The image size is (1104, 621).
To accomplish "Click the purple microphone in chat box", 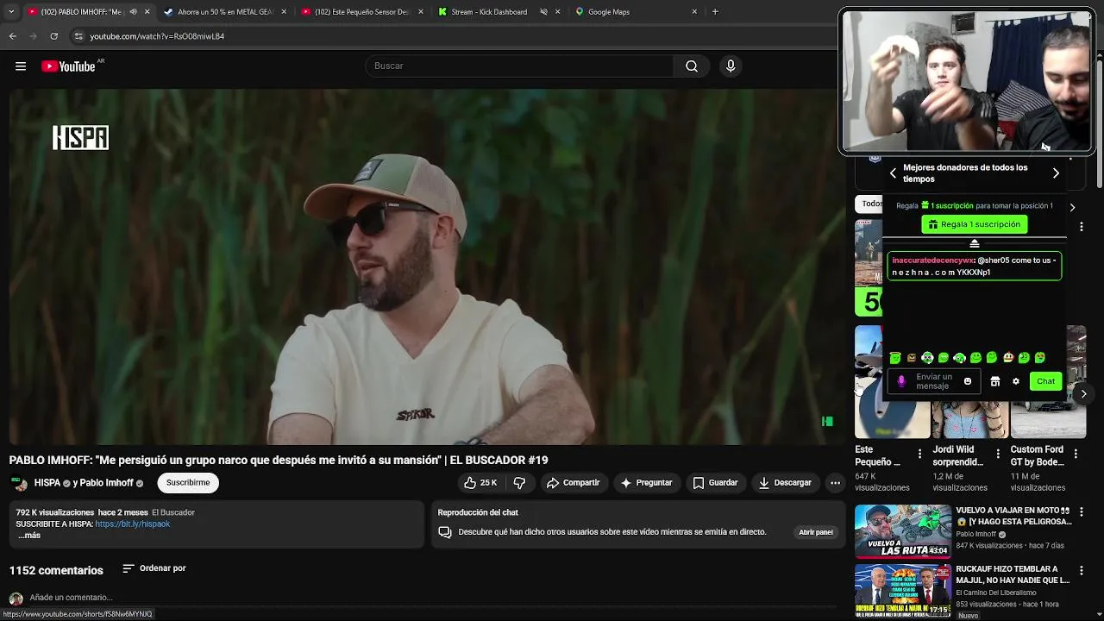I will point(901,381).
